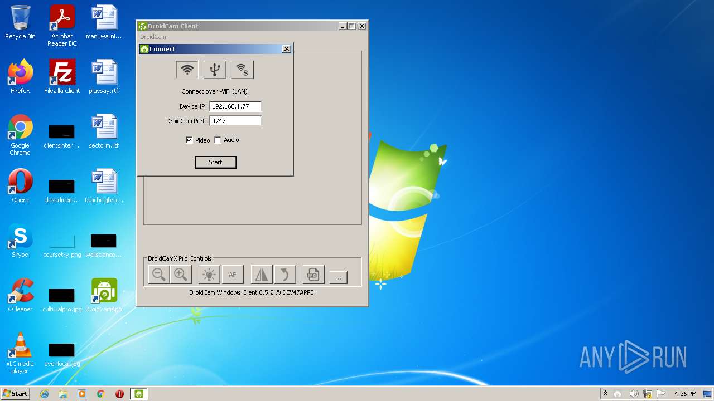This screenshot has width=714, height=401.
Task: Open Skype desktop shortcut
Action: (x=20, y=241)
